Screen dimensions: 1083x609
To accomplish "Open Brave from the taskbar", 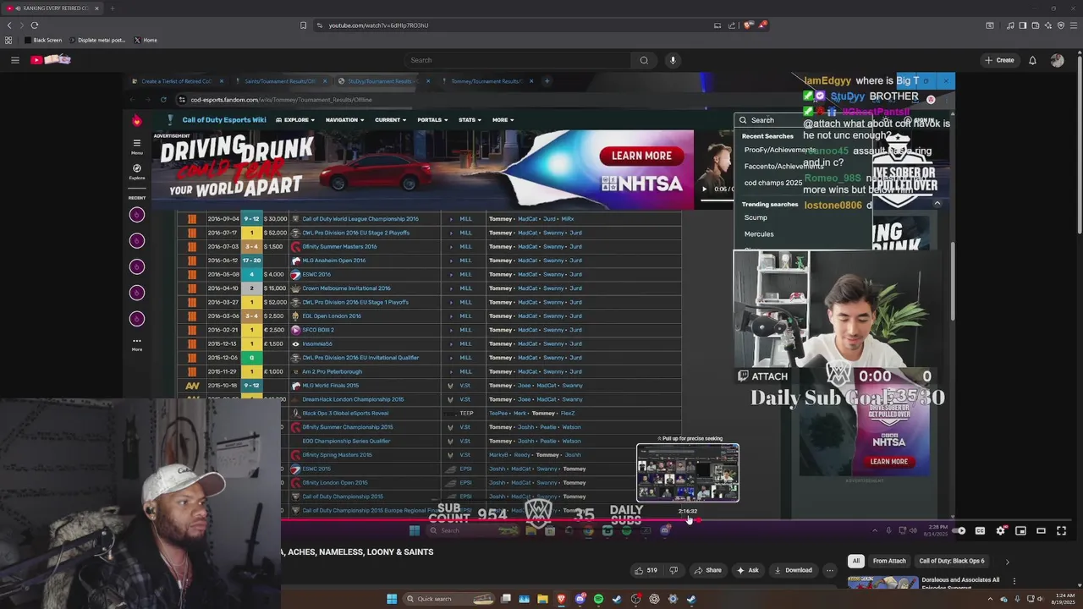I will click(561, 599).
